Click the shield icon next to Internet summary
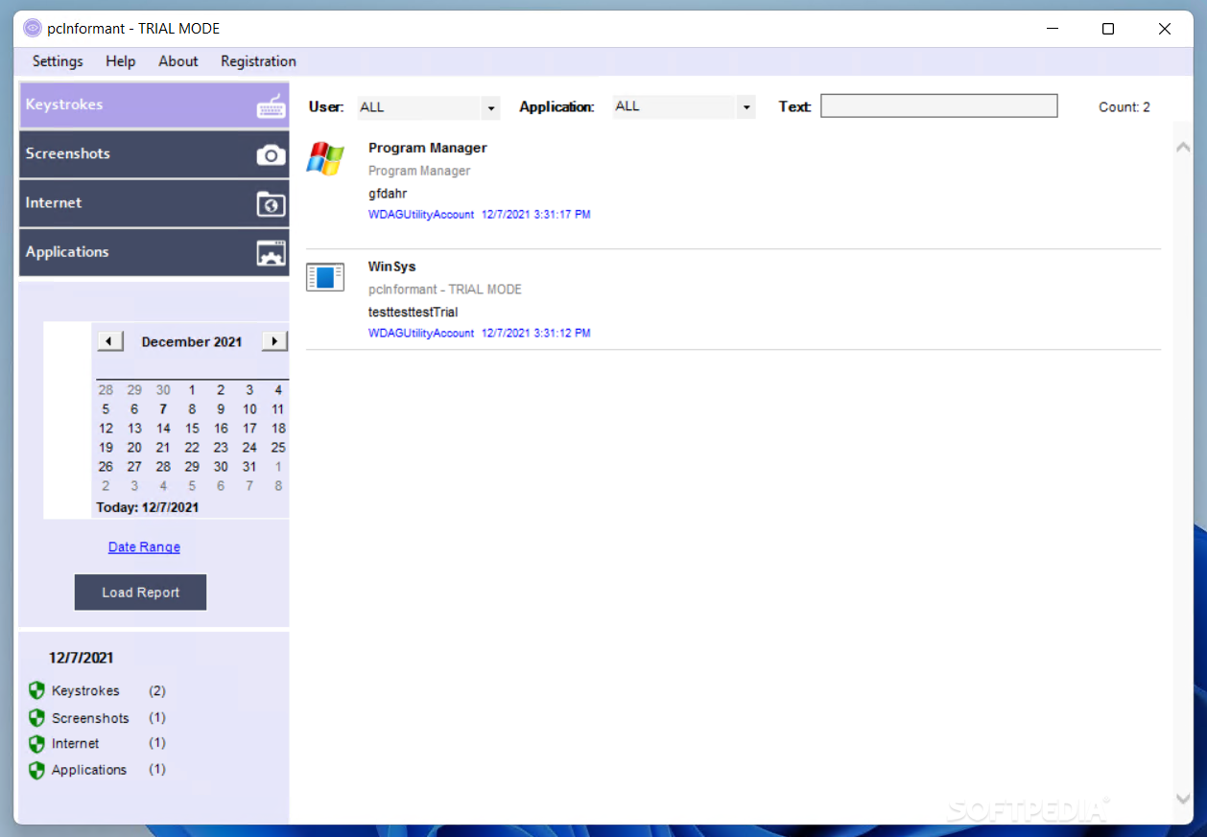The image size is (1207, 837). tap(36, 744)
